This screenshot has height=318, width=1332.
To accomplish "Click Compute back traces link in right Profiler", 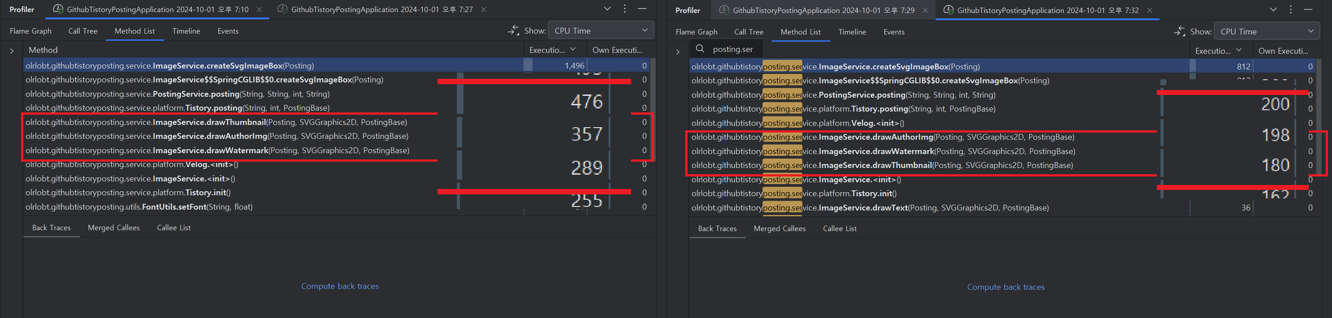I will coord(1006,288).
